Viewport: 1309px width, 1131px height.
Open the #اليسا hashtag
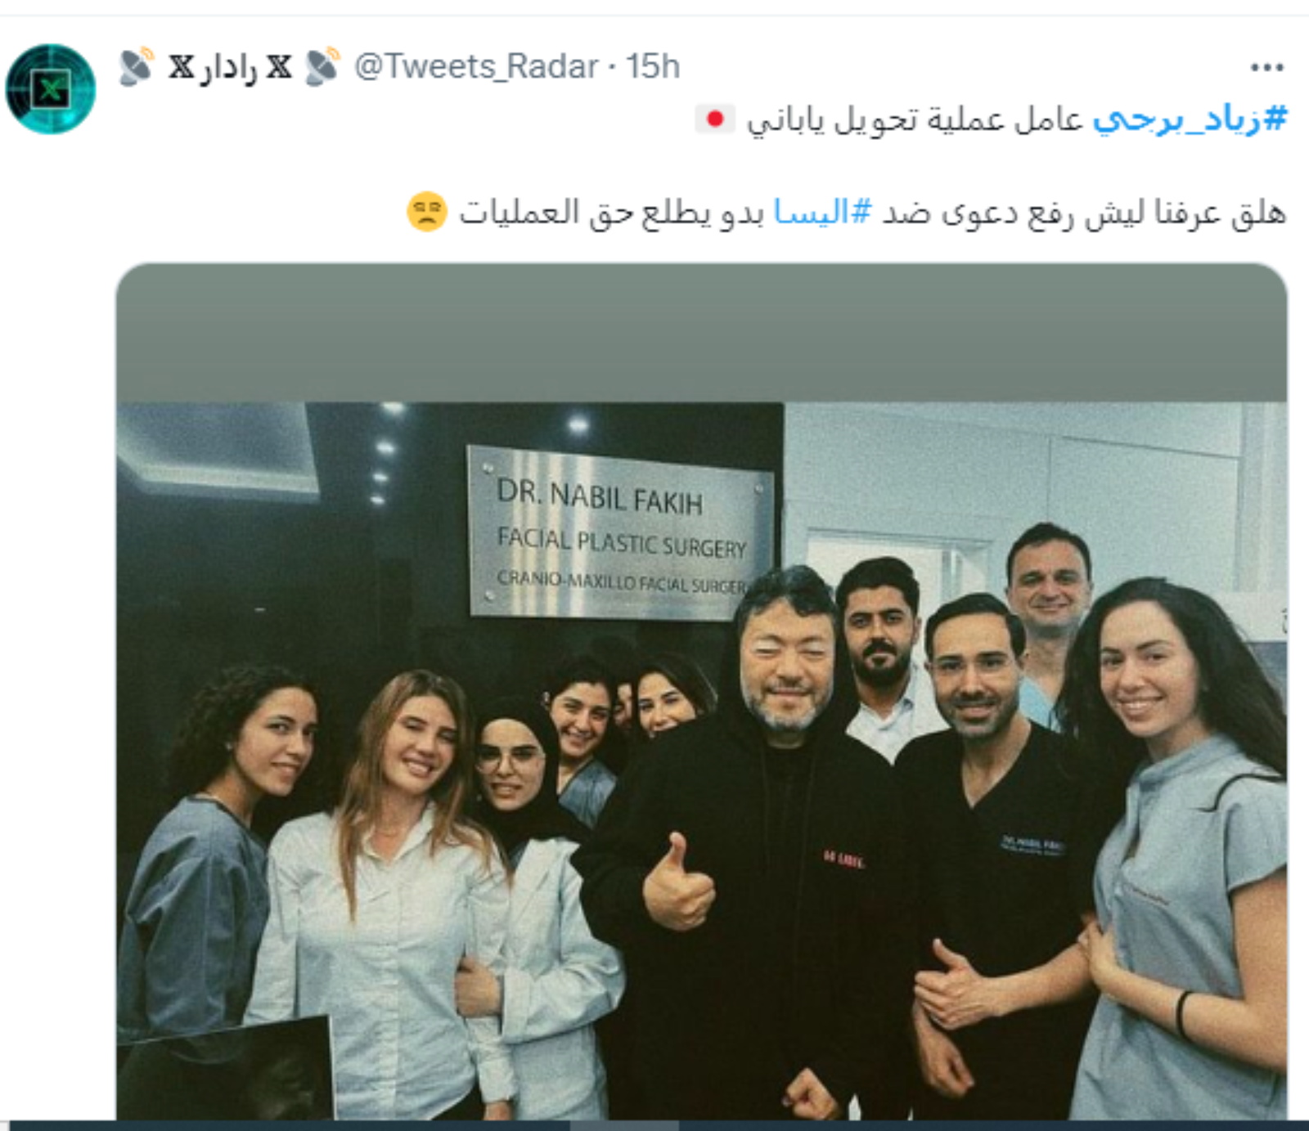pyautogui.click(x=823, y=212)
